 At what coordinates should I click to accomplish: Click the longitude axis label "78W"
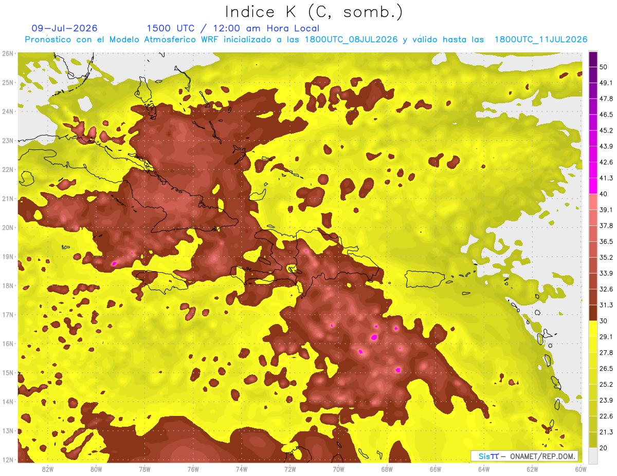[x=144, y=469]
